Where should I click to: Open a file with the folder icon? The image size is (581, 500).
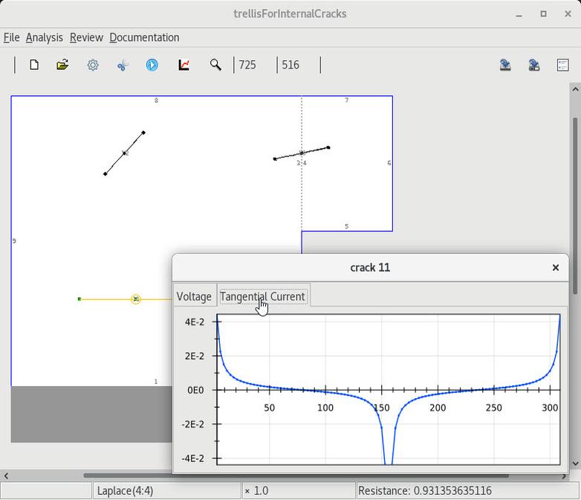[x=62, y=65]
